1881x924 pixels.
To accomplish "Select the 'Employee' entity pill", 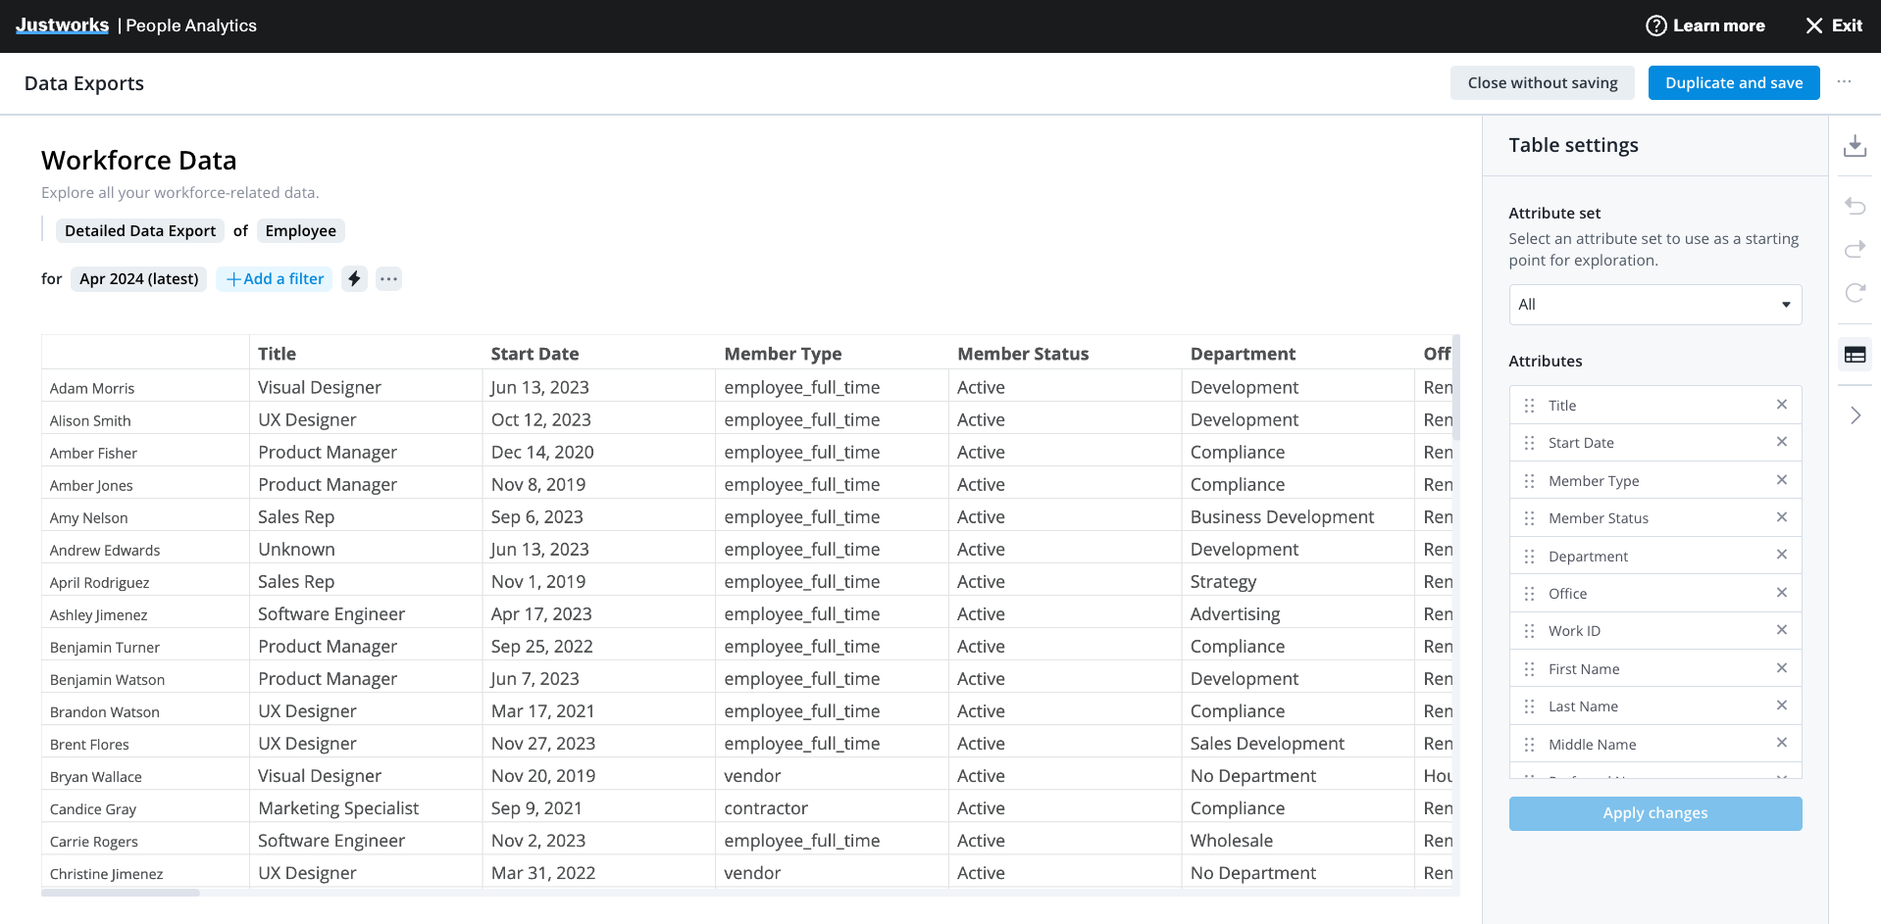I will coord(300,230).
